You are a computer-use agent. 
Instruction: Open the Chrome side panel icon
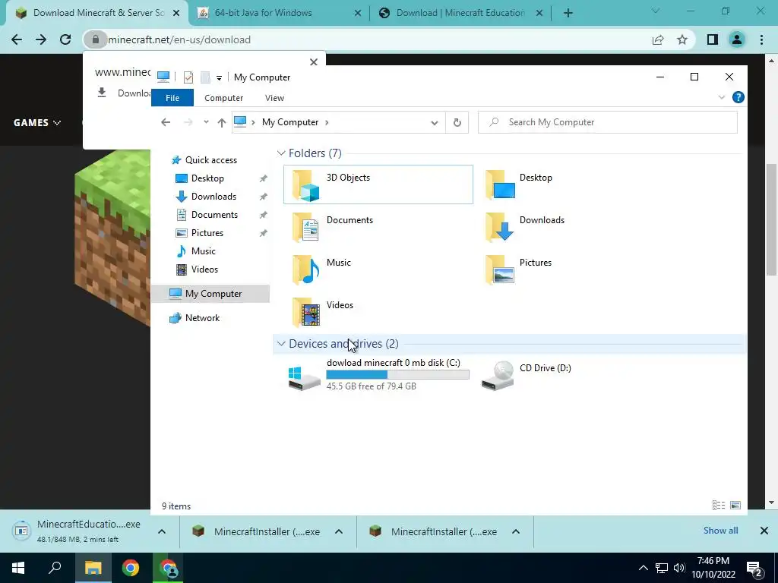pyautogui.click(x=713, y=39)
